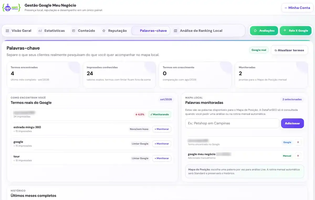Go back via Minha Conta button

click(297, 8)
